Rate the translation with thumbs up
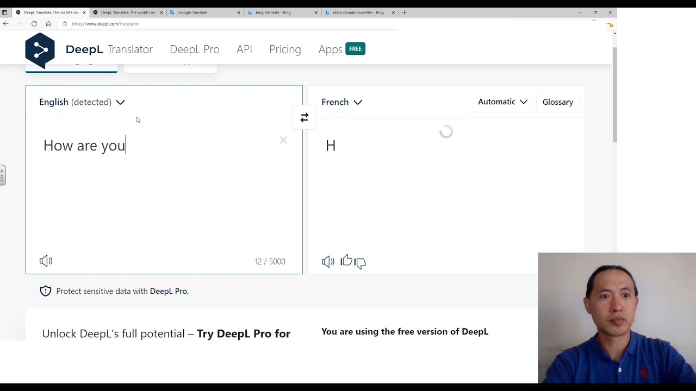The height and width of the screenshot is (391, 696). pyautogui.click(x=346, y=261)
